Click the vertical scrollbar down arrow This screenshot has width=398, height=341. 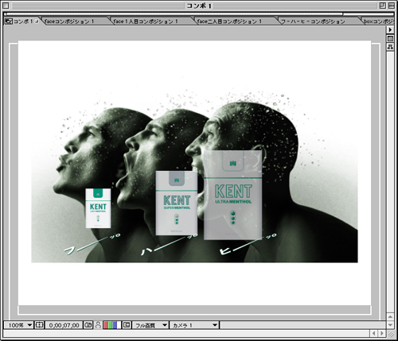tap(390, 325)
